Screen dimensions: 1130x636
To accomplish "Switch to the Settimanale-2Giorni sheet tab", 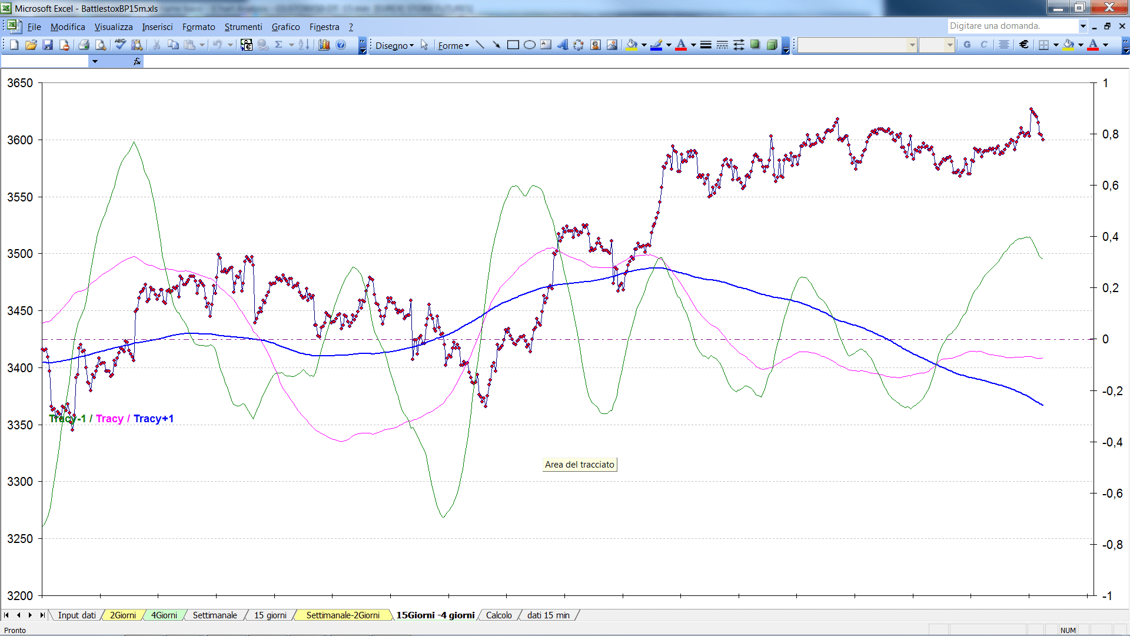I will point(343,615).
